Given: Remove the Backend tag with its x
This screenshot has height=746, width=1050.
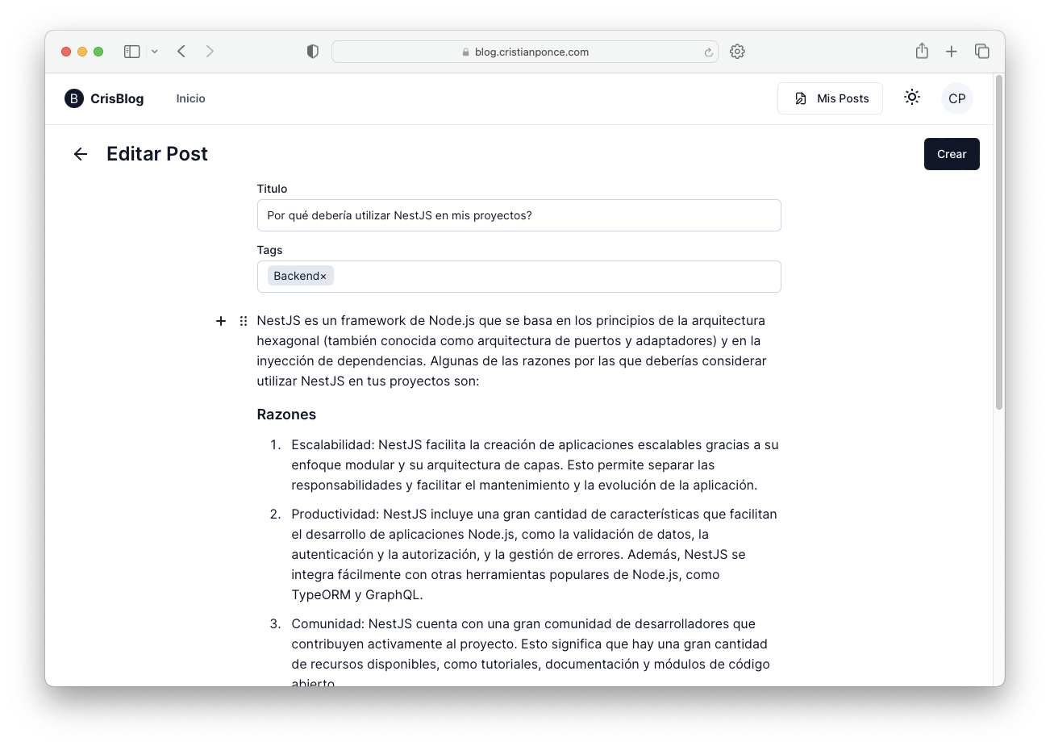Looking at the screenshot, I should point(323,277).
